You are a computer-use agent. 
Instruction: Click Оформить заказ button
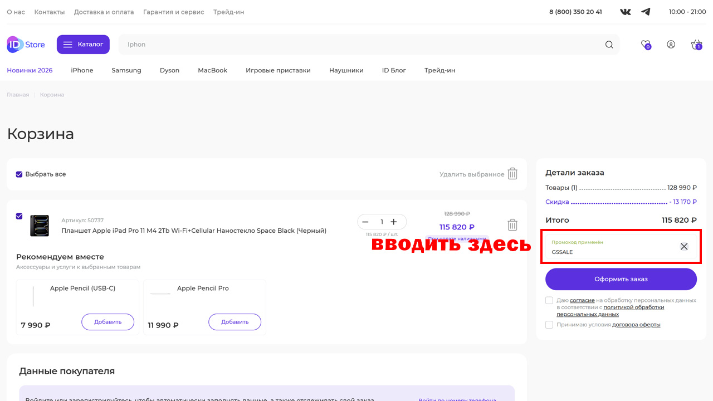point(621,279)
